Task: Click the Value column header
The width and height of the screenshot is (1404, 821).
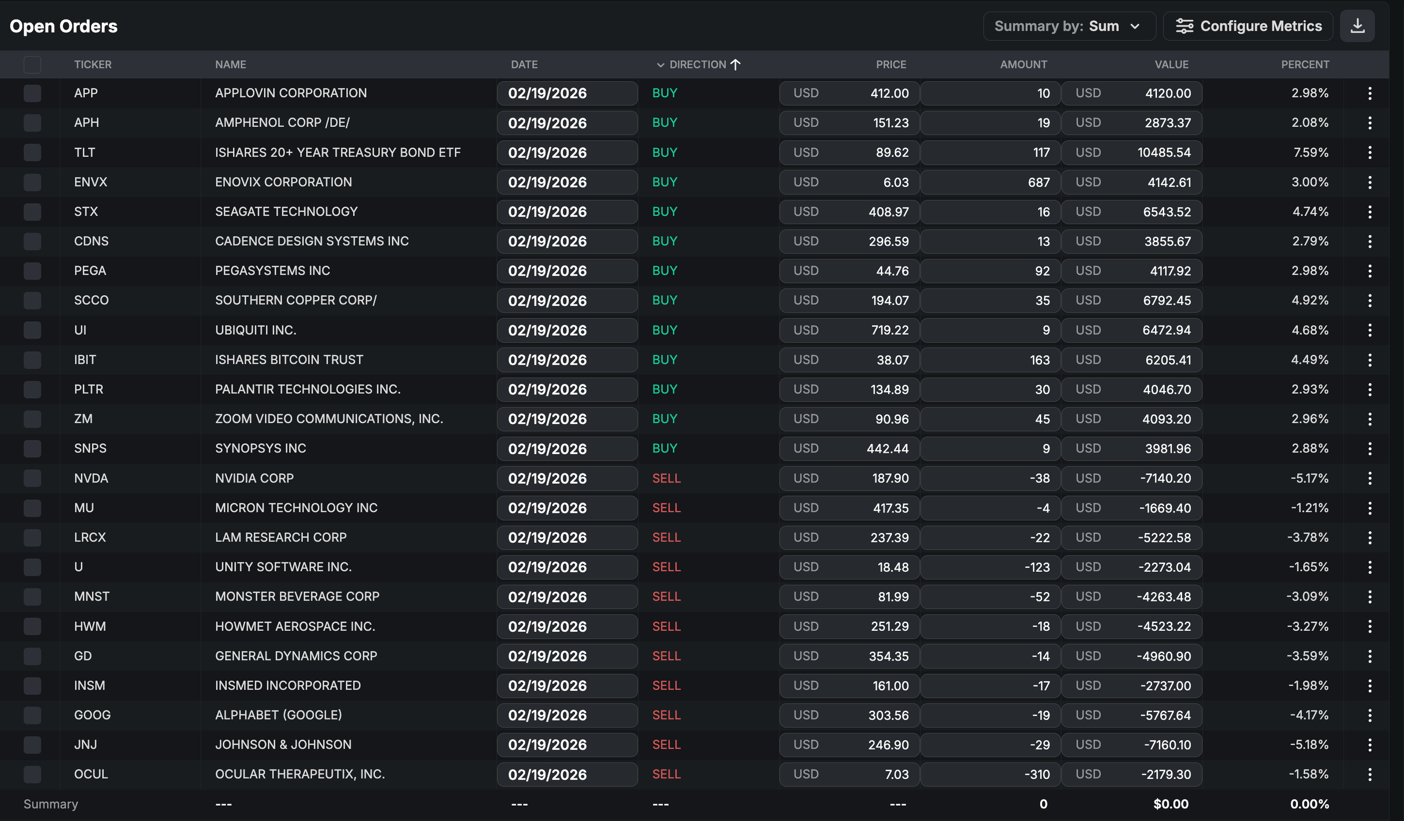Action: (x=1171, y=65)
